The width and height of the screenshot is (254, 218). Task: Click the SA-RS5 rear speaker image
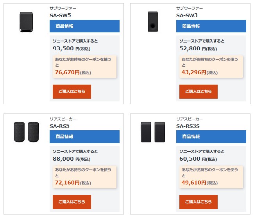tap(26, 132)
